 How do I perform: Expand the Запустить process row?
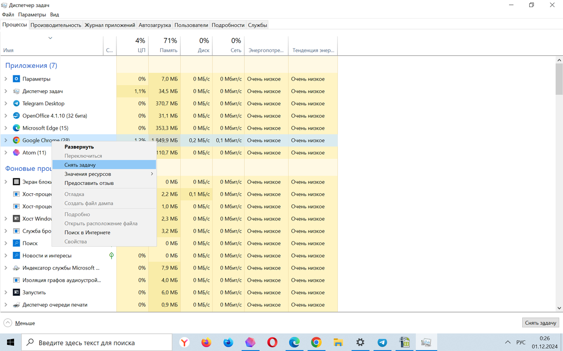(6, 292)
